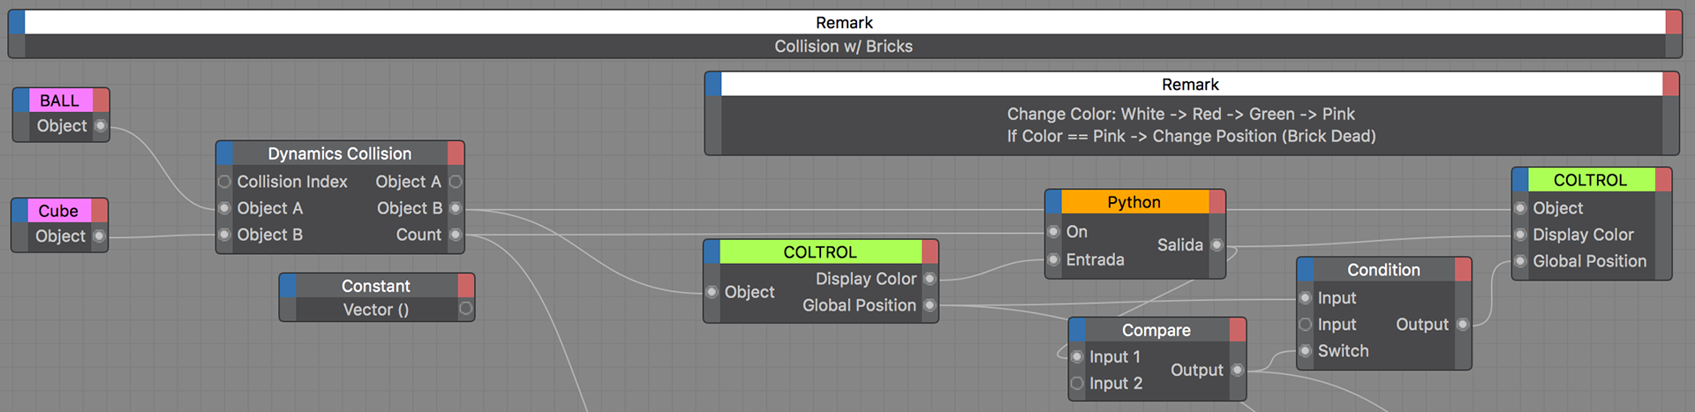
Task: Select the Python node by its orange title
Action: pos(1134,202)
